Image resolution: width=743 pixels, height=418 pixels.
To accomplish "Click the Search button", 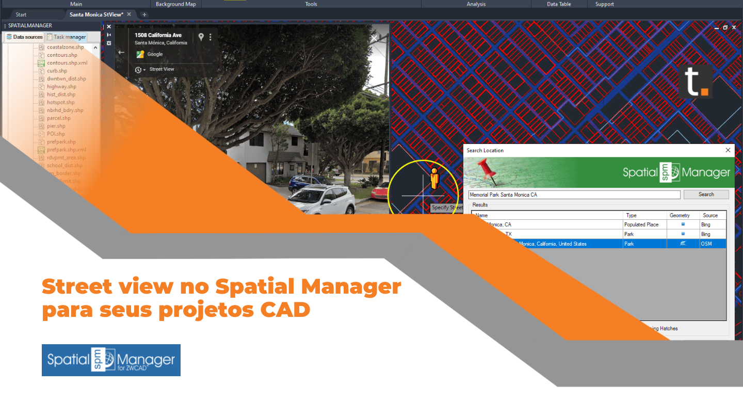I will click(706, 195).
